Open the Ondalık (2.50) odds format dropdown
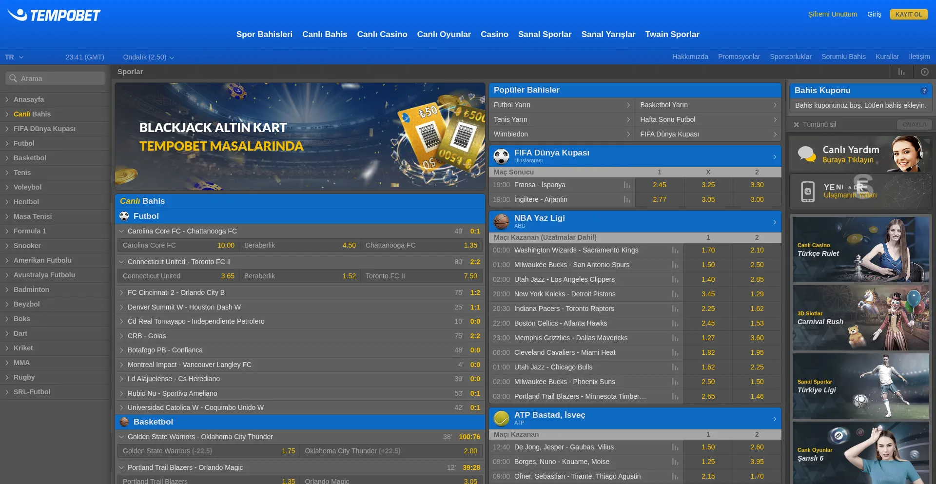This screenshot has width=936, height=484. pyautogui.click(x=149, y=57)
